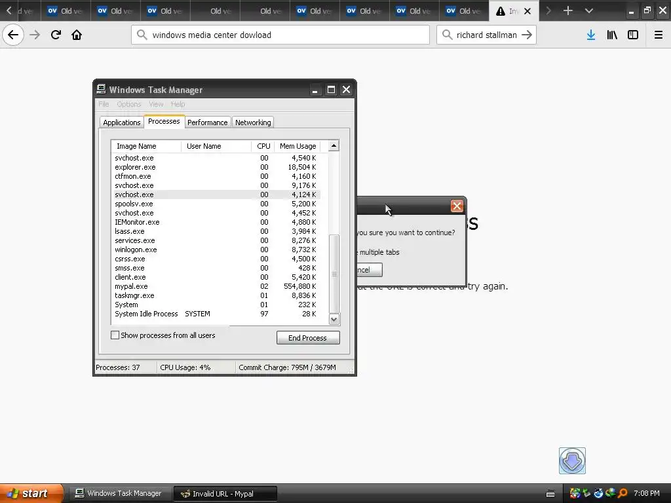Select the client.exe process row

tap(216, 277)
